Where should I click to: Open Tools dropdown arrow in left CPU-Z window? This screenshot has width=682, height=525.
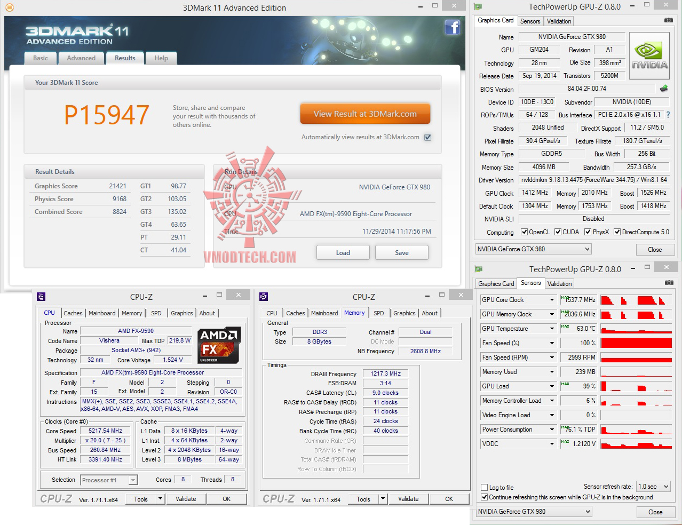tap(160, 499)
